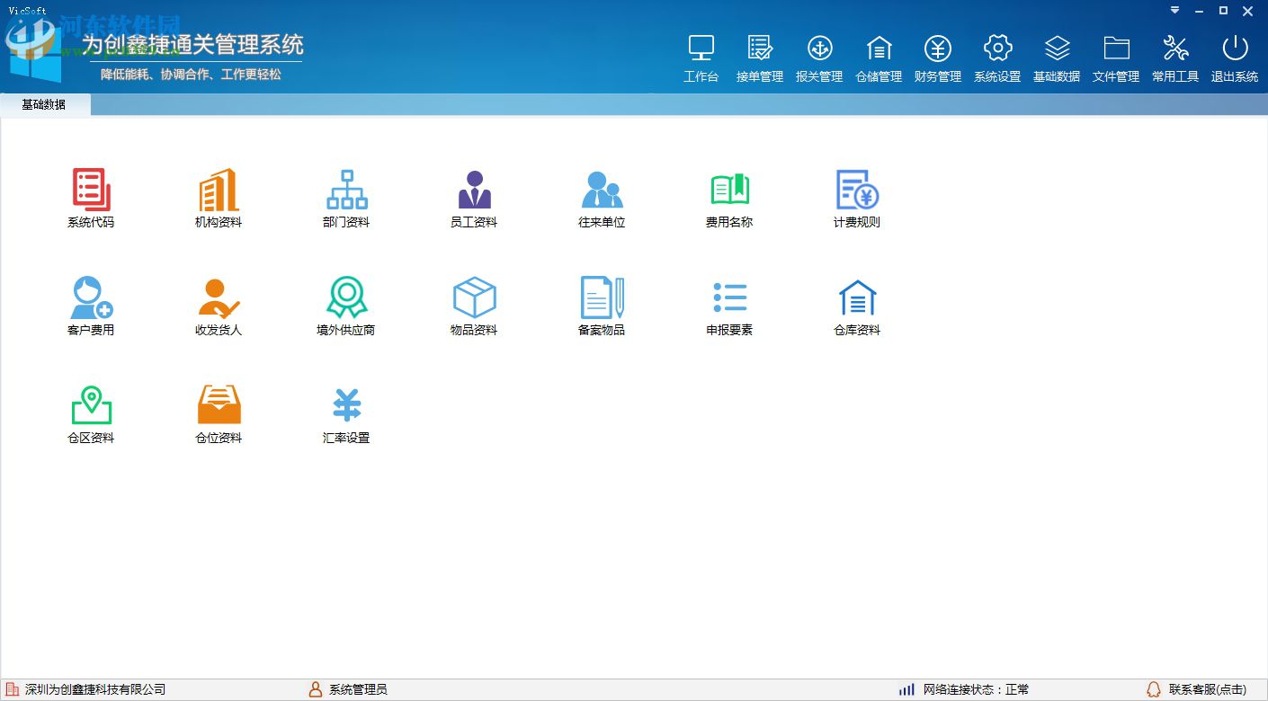This screenshot has width=1268, height=701.
Task: Click 网络连接状态：正常 status text
Action: point(977,689)
